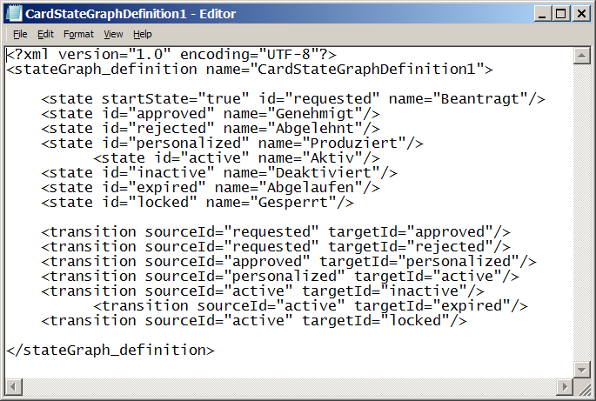
Task: Click the horizontal scrollbar track
Action: pos(287,386)
